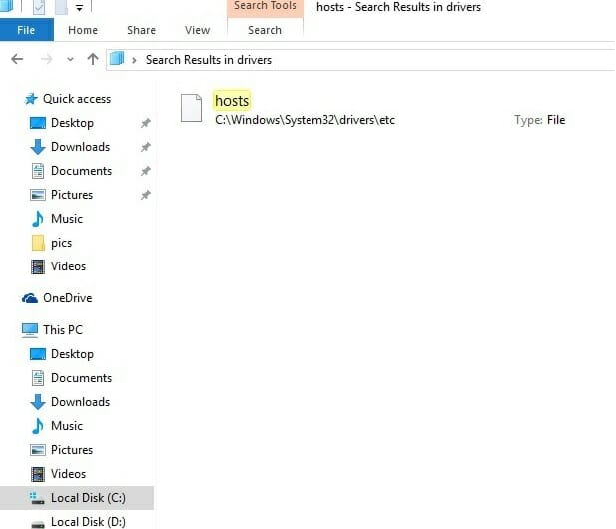Switch to the Home ribbon tab

coord(83,30)
